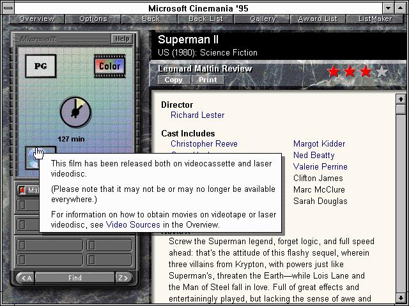Screen dimensions: 409x306
Task: Click the video disc availability icon
Action: pos(33,157)
